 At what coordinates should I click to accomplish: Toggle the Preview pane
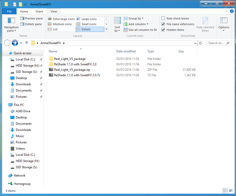coord(31,18)
